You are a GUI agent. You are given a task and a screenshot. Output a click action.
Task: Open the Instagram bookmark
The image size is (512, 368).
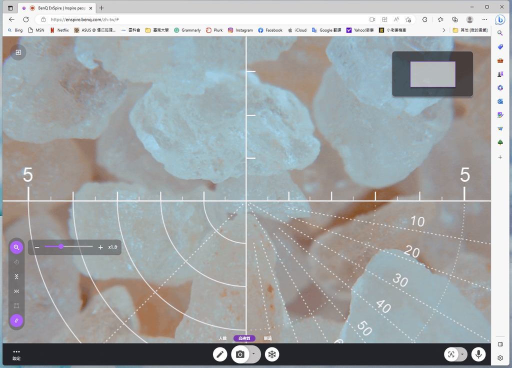(240, 30)
